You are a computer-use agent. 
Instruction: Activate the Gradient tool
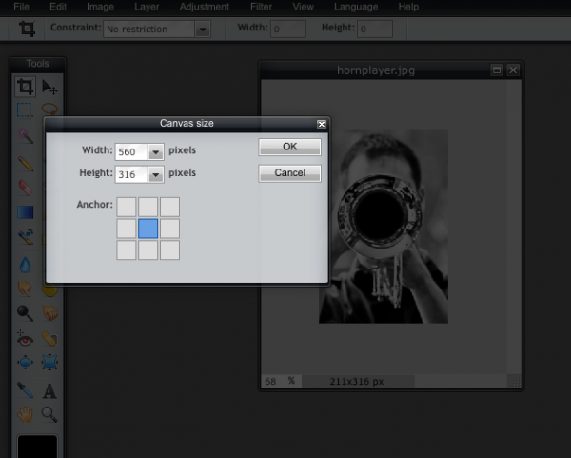tap(26, 212)
